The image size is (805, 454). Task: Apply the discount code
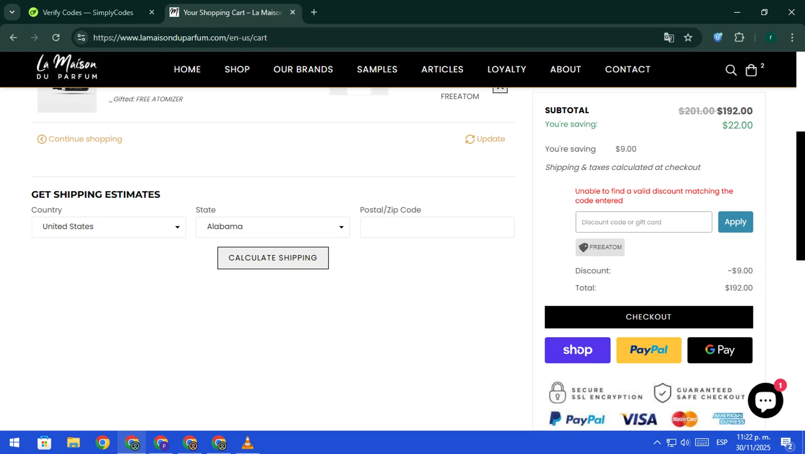pos(735,222)
